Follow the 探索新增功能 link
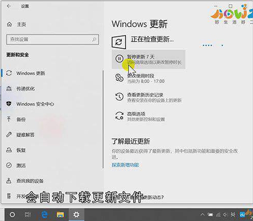Viewport: 253px width, 221px height. [125, 165]
